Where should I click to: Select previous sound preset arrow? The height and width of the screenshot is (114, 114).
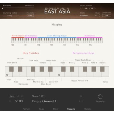pyautogui.click(x=80, y=8)
